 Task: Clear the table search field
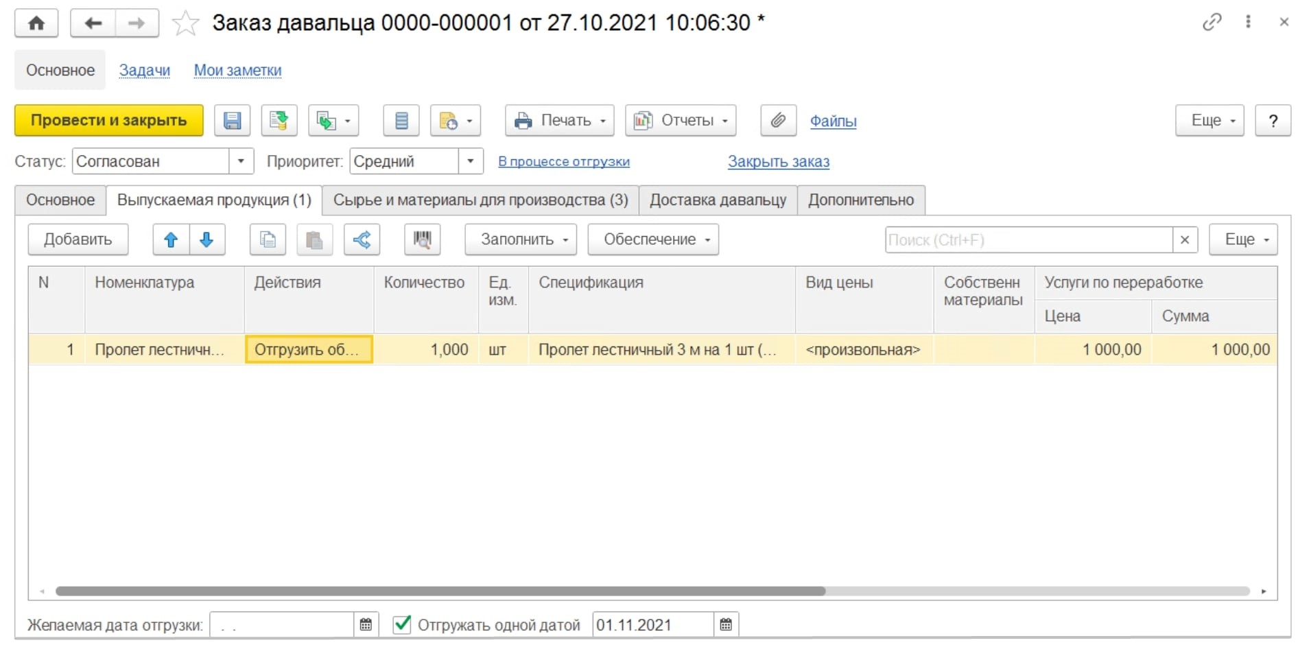1185,240
